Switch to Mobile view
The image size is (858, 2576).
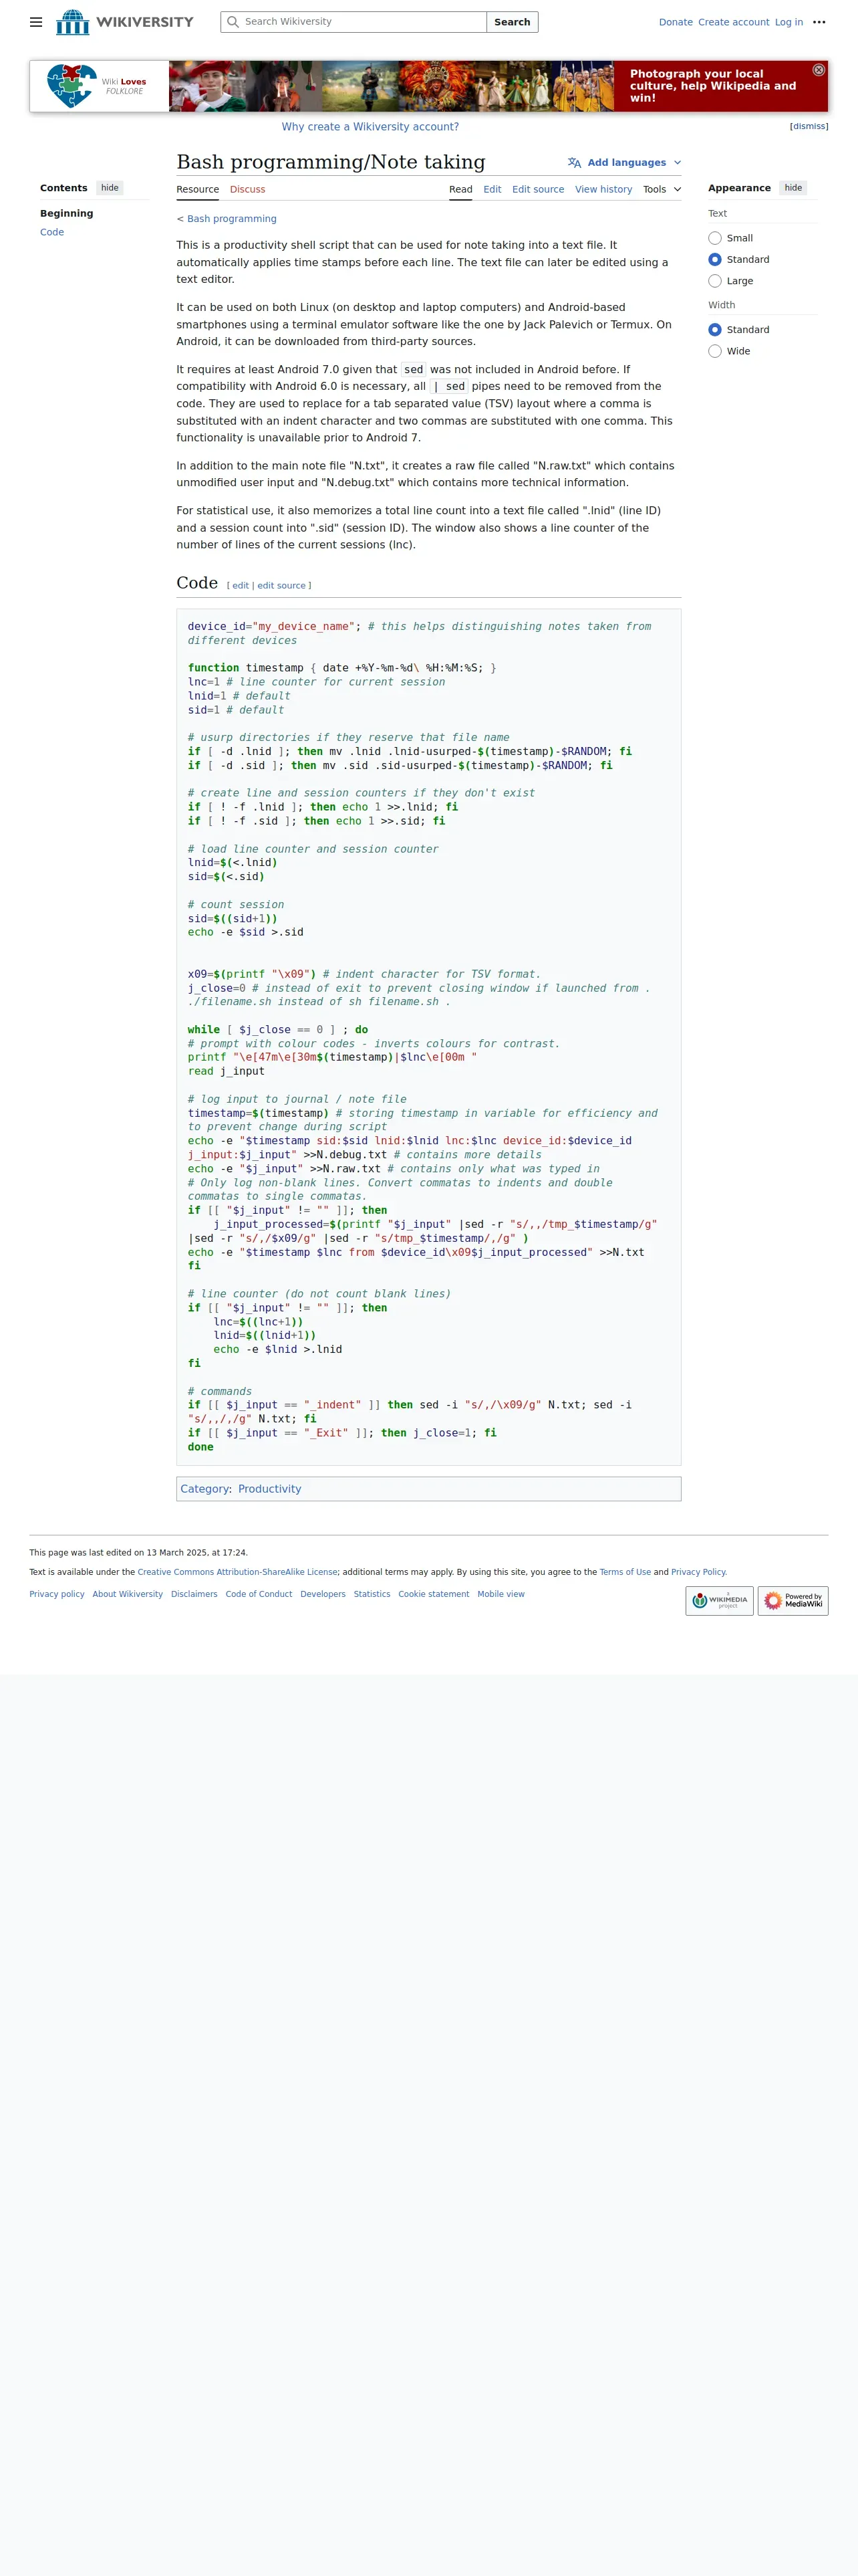click(x=500, y=1594)
